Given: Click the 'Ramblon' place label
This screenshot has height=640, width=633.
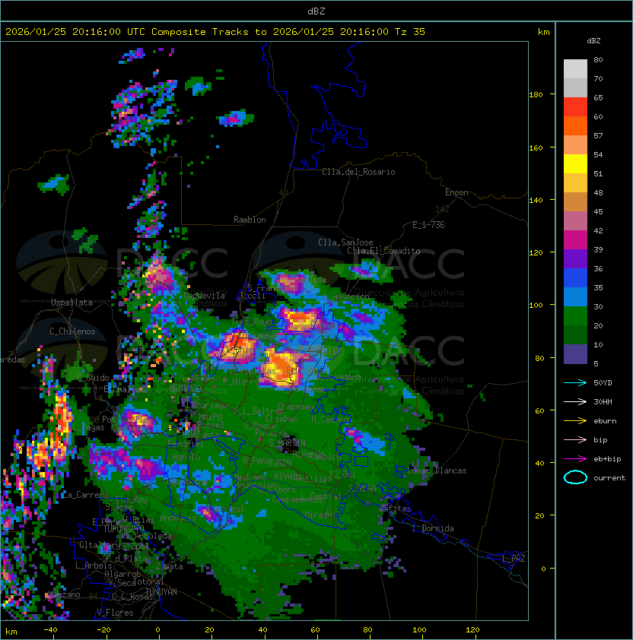Looking at the screenshot, I should 250,220.
